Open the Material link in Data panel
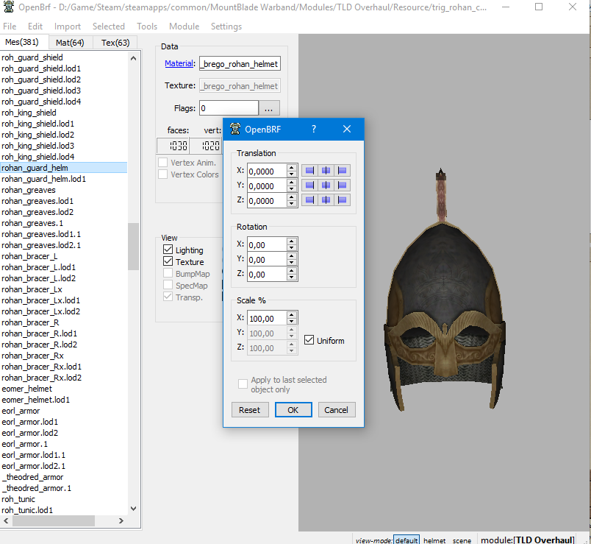 click(x=179, y=63)
